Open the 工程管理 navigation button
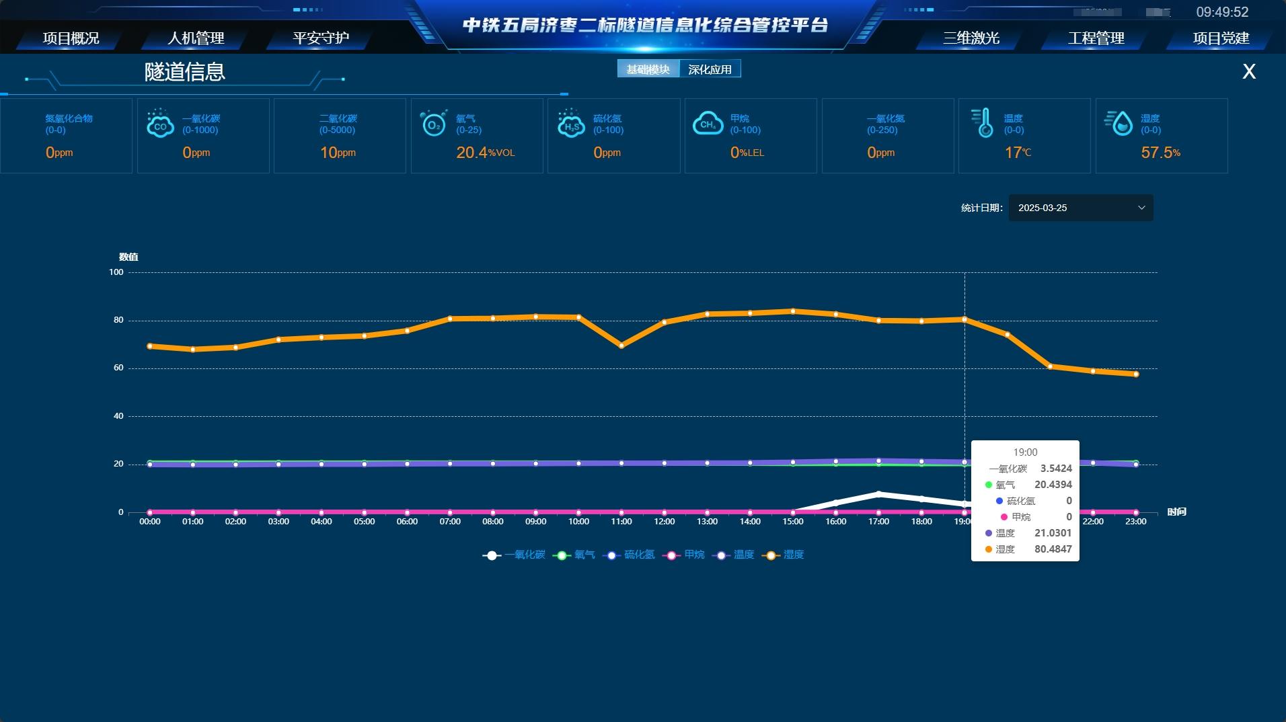 click(x=1096, y=38)
